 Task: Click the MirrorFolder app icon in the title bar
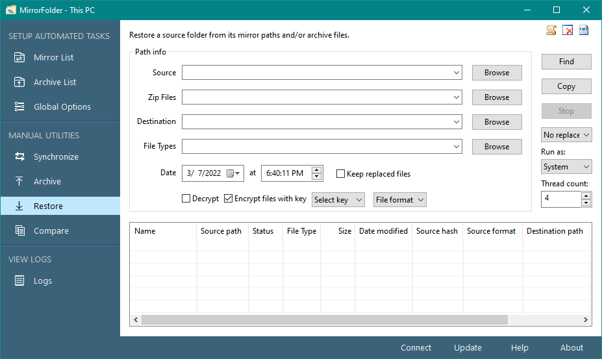pos(11,10)
